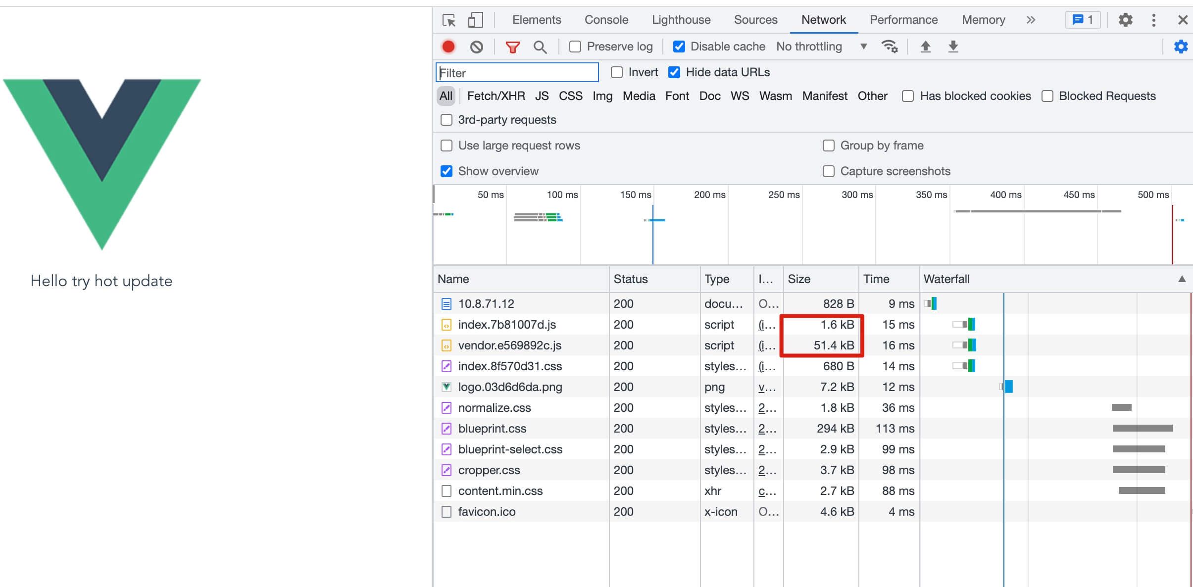Click the inspect element picker icon

coord(449,20)
